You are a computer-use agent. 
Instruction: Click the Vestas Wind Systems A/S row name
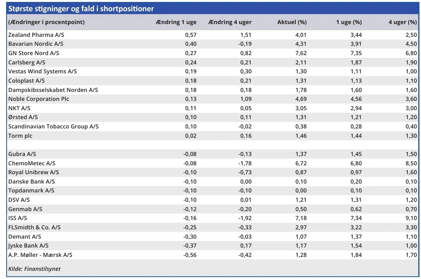42,71
